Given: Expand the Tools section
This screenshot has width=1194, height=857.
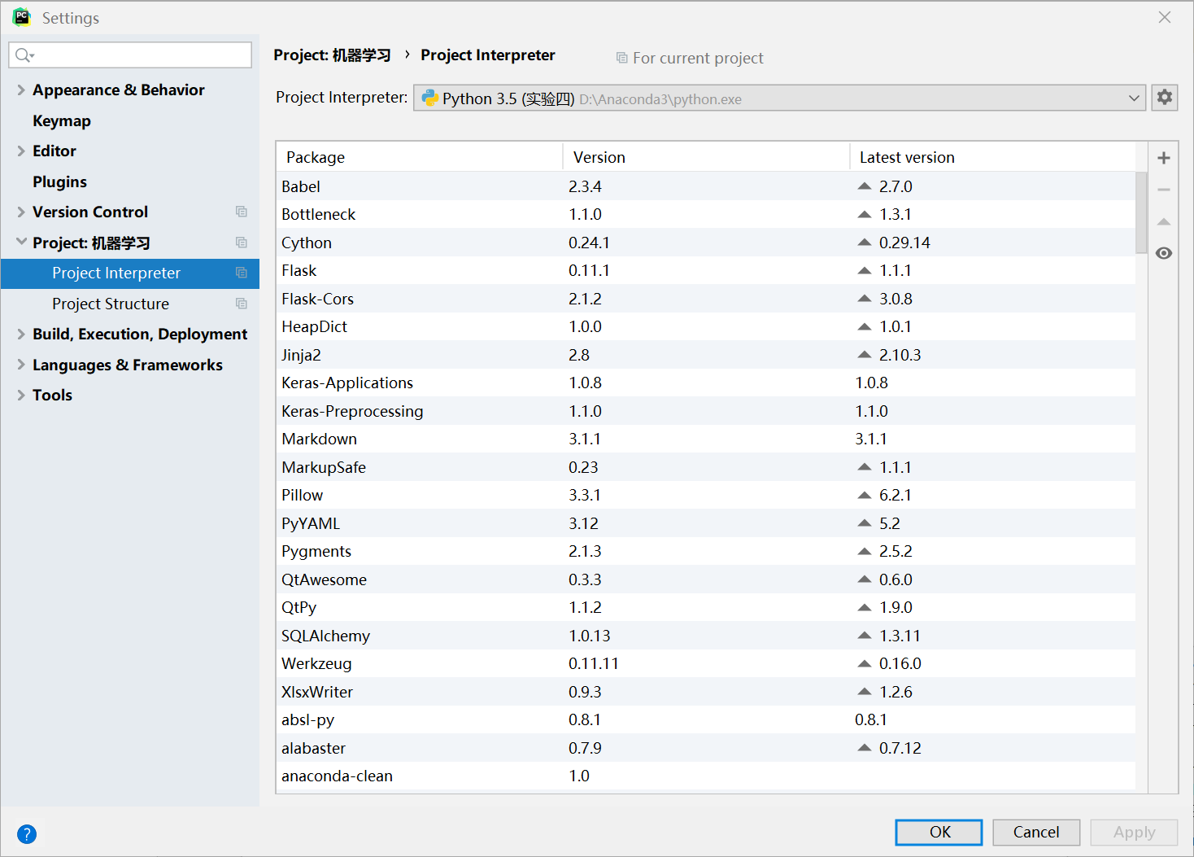Looking at the screenshot, I should point(21,395).
